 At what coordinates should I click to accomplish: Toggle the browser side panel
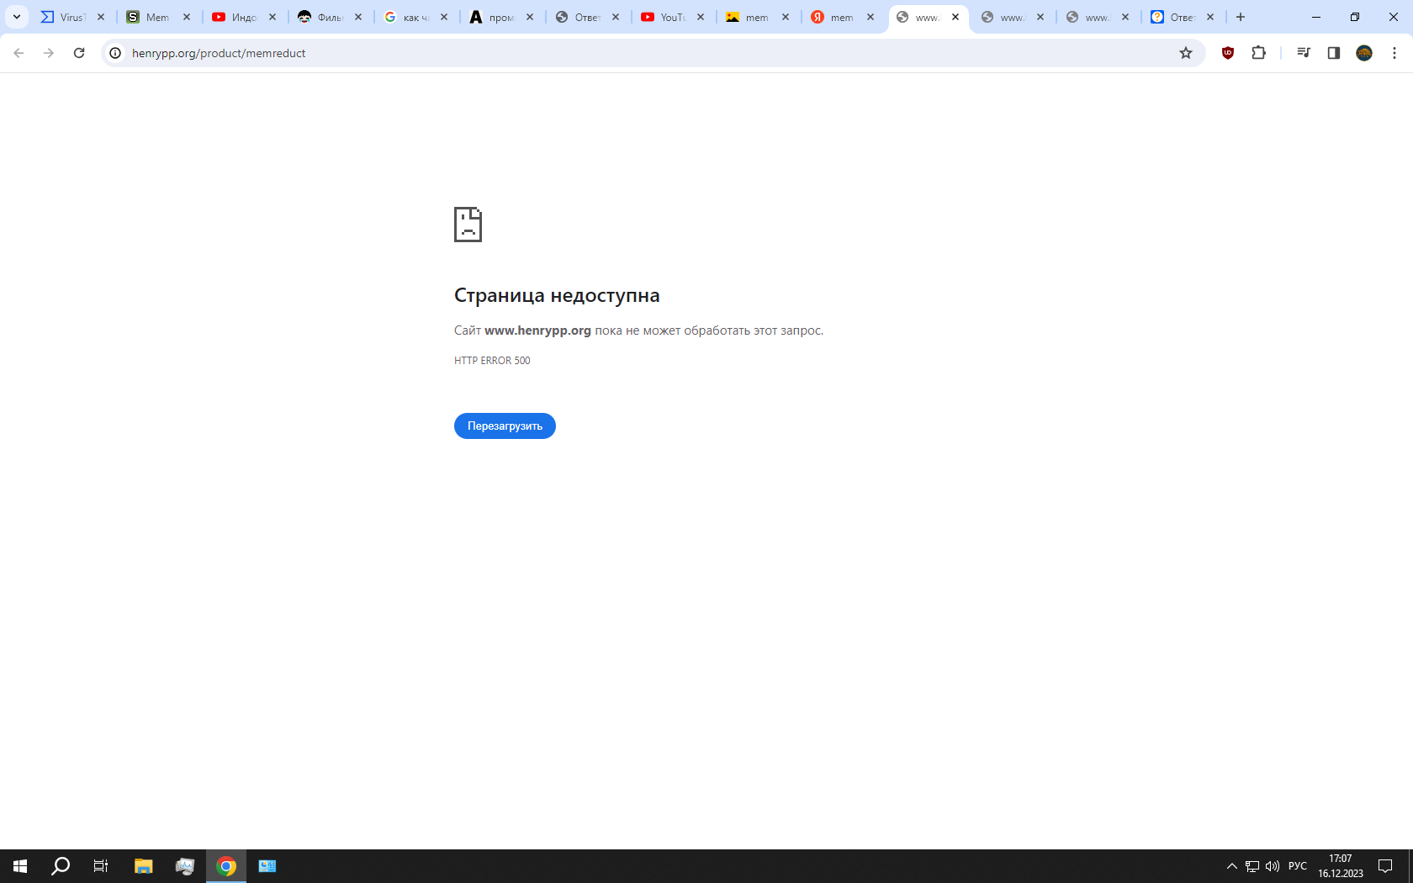(x=1333, y=53)
